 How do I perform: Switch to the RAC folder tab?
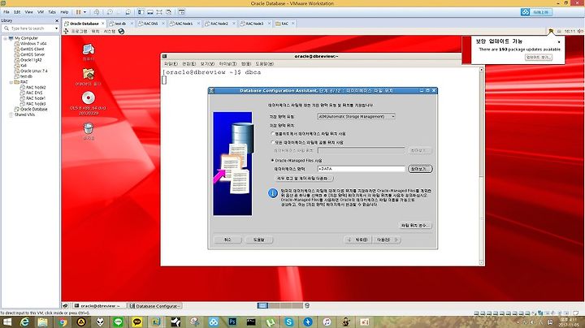coord(284,24)
